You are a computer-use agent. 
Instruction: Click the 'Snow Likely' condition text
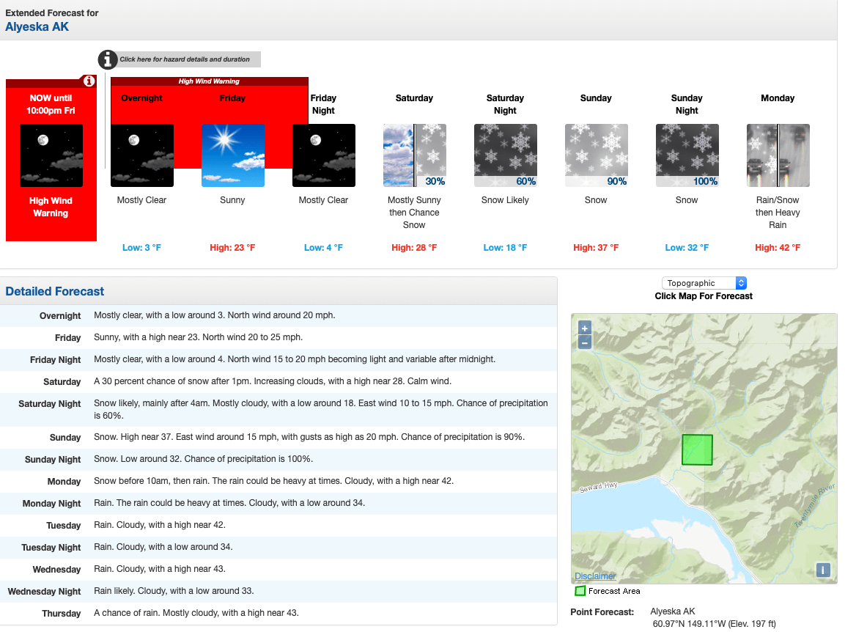pyautogui.click(x=505, y=200)
